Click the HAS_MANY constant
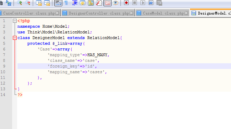The width and height of the screenshot is (231, 129). click(x=97, y=55)
